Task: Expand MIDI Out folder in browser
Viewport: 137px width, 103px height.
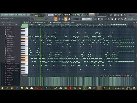Action: [9, 78]
